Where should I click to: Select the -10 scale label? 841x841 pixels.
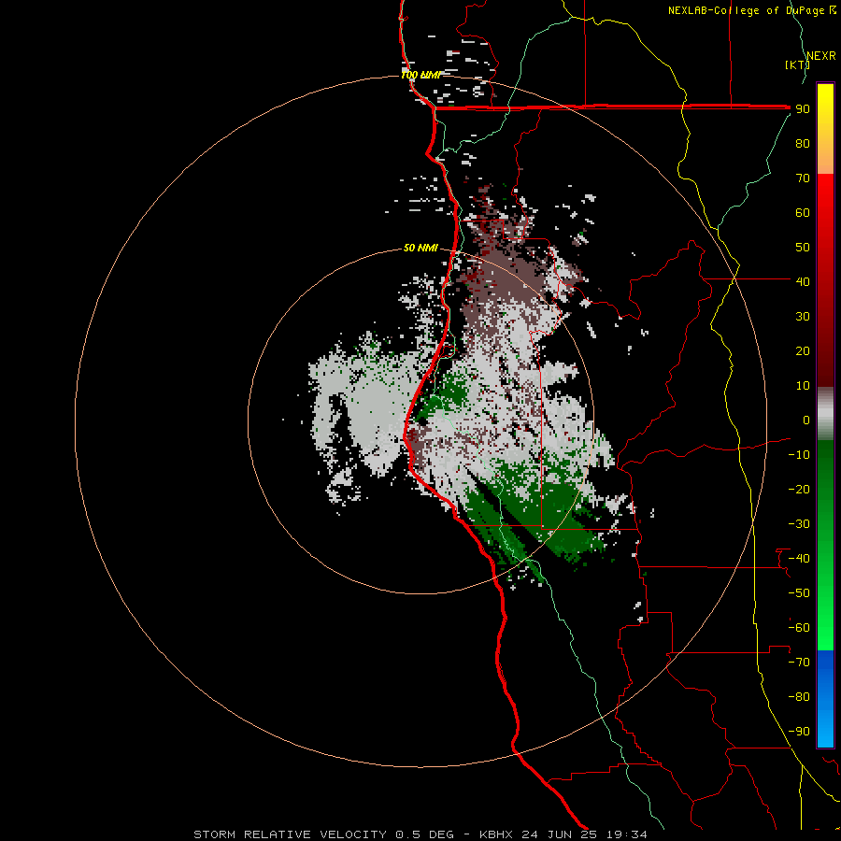pyautogui.click(x=799, y=455)
